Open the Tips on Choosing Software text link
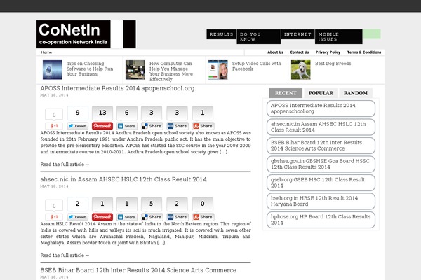The width and height of the screenshot is (421, 280). (x=90, y=69)
